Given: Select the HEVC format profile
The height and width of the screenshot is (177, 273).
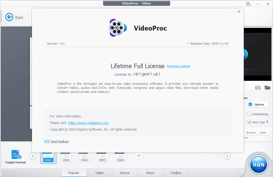Looking at the screenshot, I should point(103,157).
